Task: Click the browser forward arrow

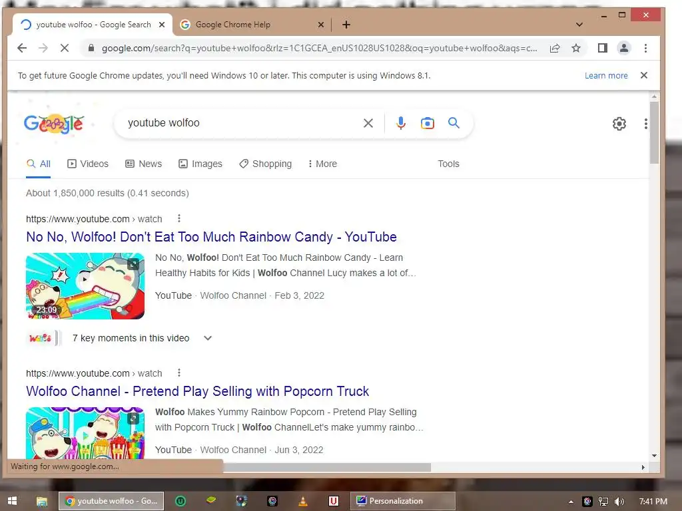Action: pyautogui.click(x=43, y=48)
